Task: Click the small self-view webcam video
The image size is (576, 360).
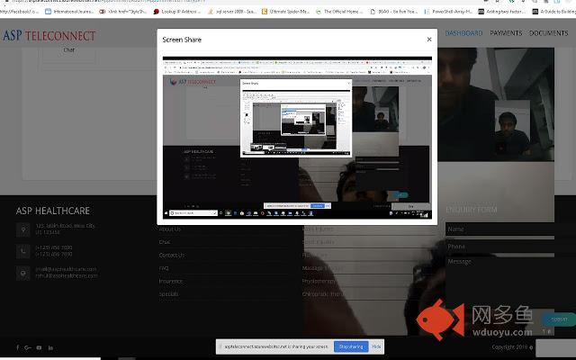Action: (x=512, y=129)
